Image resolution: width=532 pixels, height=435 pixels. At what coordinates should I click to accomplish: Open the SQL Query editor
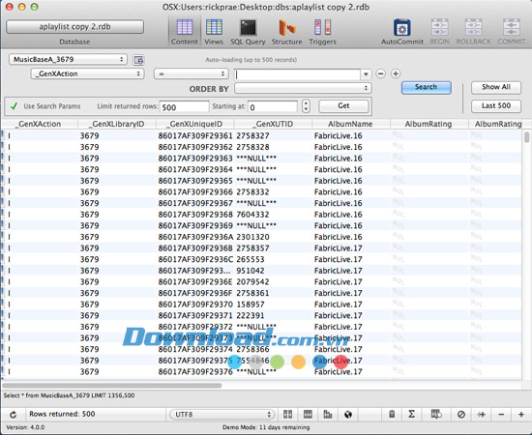(248, 32)
